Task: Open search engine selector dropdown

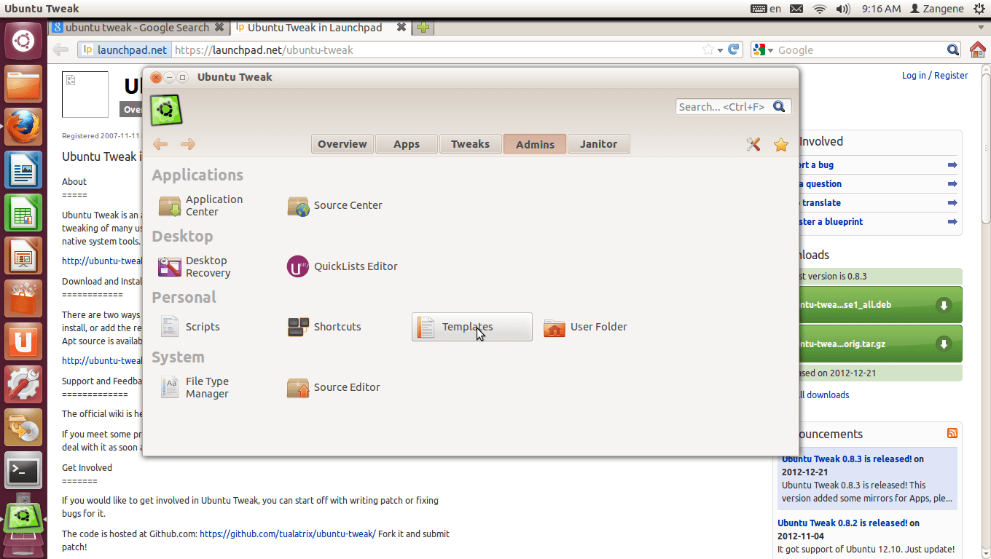Action: pos(763,50)
